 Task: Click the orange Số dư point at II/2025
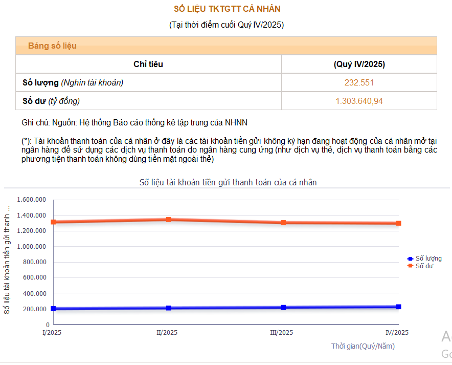168,220
